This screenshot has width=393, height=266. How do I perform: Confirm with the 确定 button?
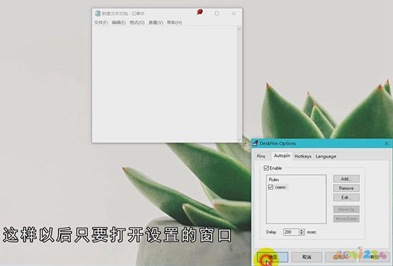tap(272, 257)
